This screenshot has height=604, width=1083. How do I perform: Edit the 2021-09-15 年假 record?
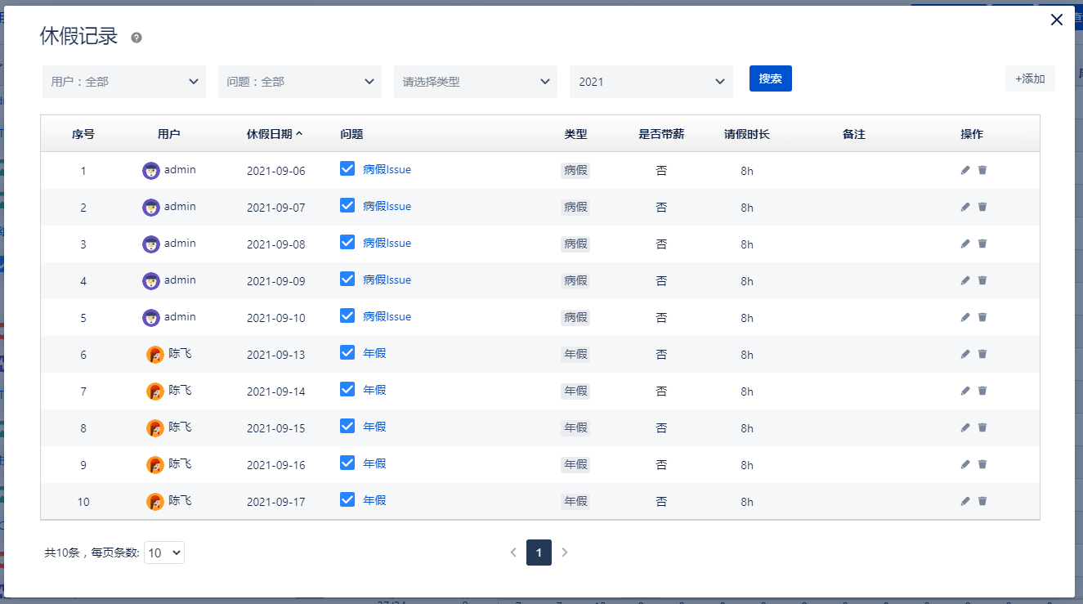pyautogui.click(x=965, y=427)
